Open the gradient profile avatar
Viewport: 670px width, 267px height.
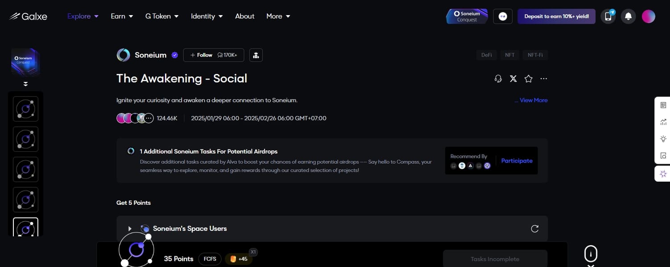(x=648, y=16)
